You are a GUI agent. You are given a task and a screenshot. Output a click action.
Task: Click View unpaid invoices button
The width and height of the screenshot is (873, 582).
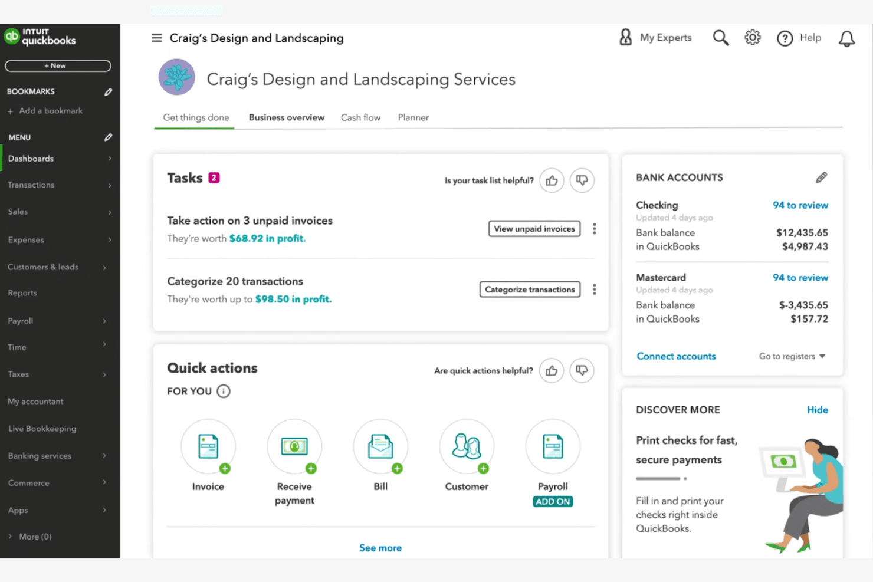534,229
